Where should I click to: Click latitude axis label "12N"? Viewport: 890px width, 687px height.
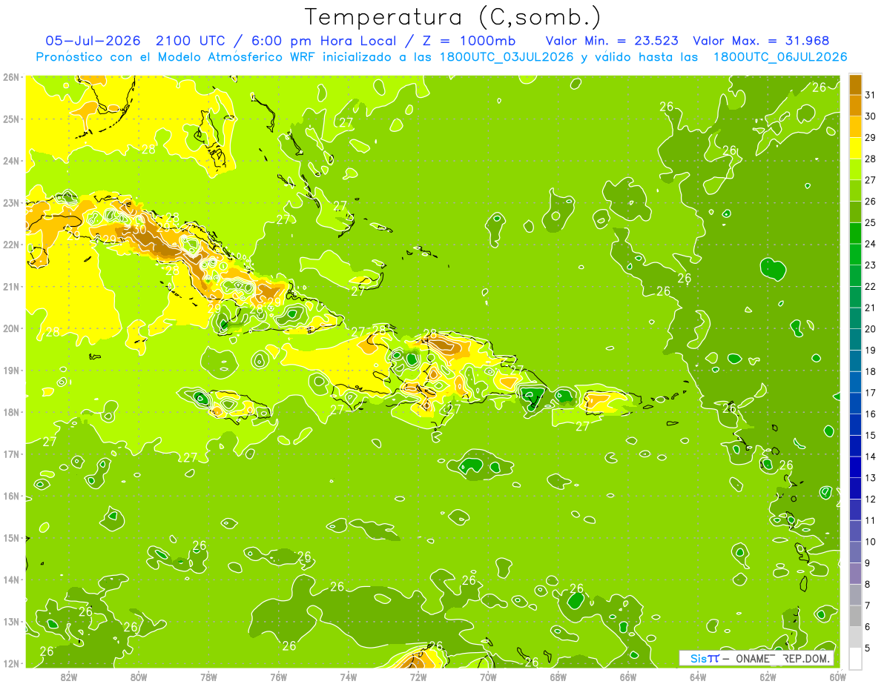tap(11, 663)
